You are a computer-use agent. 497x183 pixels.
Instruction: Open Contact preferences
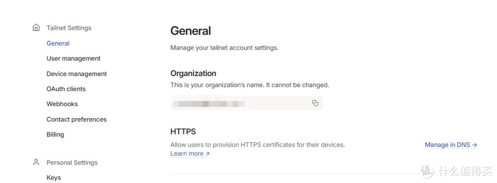click(x=76, y=119)
